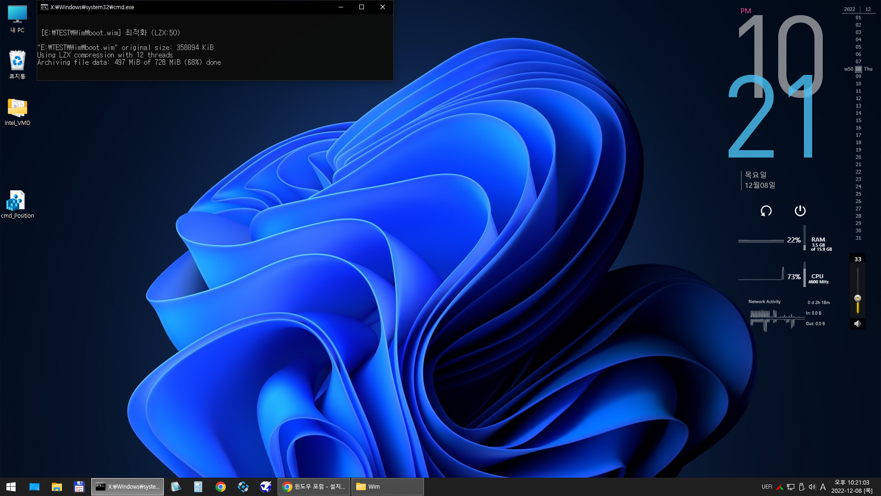Toggle the IME input mode 'A' indicator
Screen dimensions: 881x496
click(x=823, y=487)
